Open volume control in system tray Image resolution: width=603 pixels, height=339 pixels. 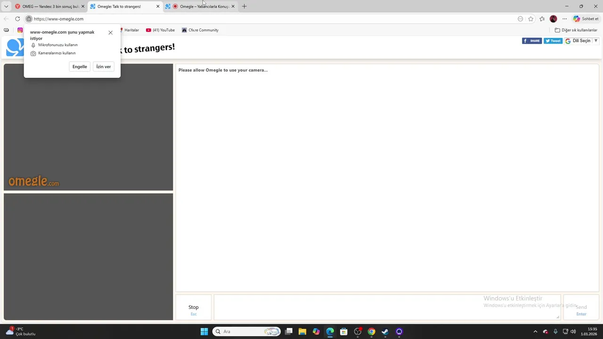(573, 331)
